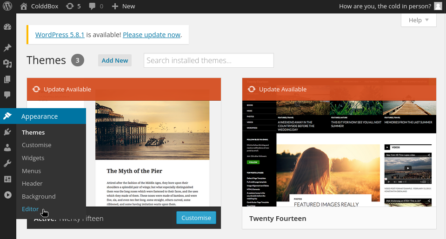
Task: Click the user avatar icon
Action: (438, 6)
